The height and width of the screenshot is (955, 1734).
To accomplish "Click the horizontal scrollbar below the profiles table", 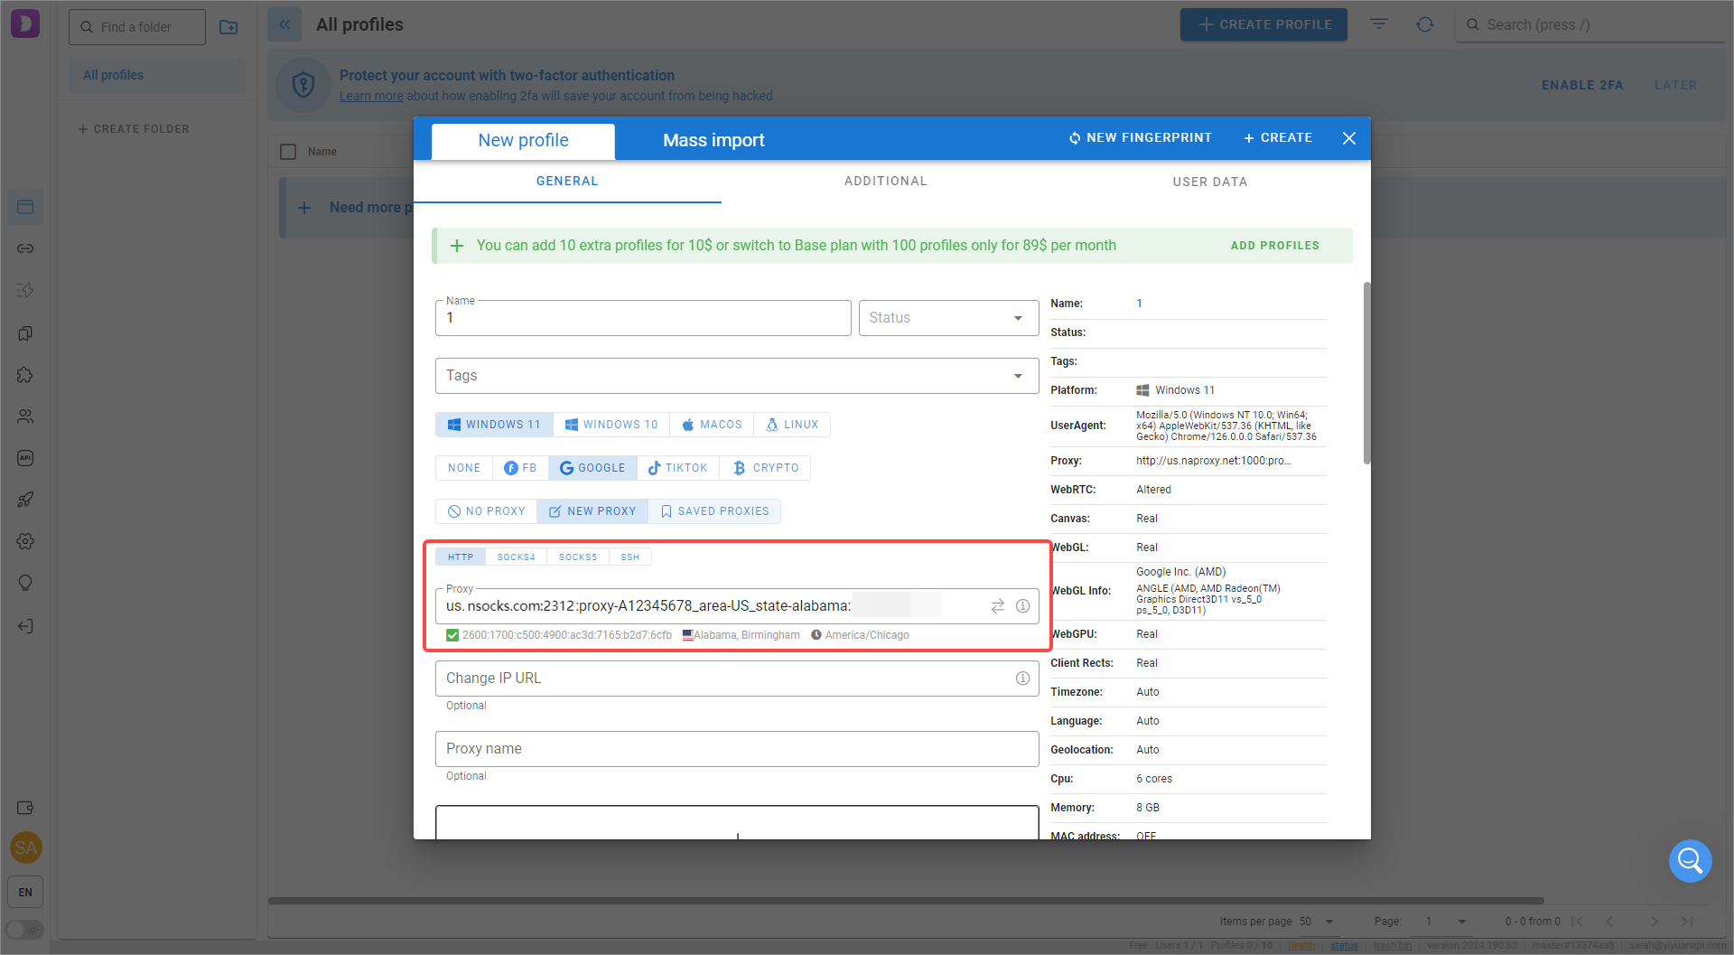I will pyautogui.click(x=906, y=901).
